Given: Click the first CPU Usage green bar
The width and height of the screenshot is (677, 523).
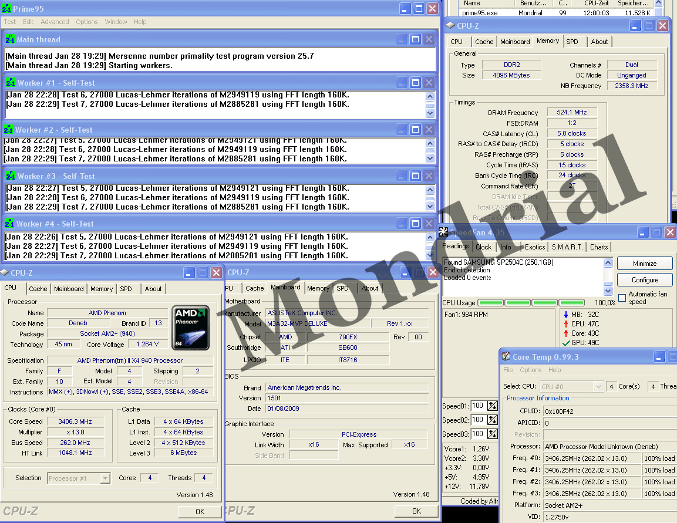Looking at the screenshot, I should coord(491,302).
